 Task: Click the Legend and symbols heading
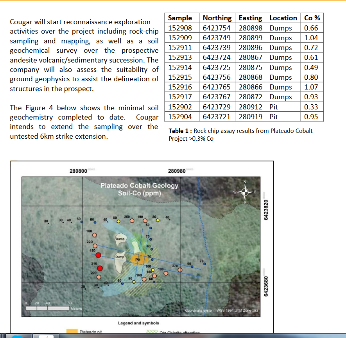[138, 323]
